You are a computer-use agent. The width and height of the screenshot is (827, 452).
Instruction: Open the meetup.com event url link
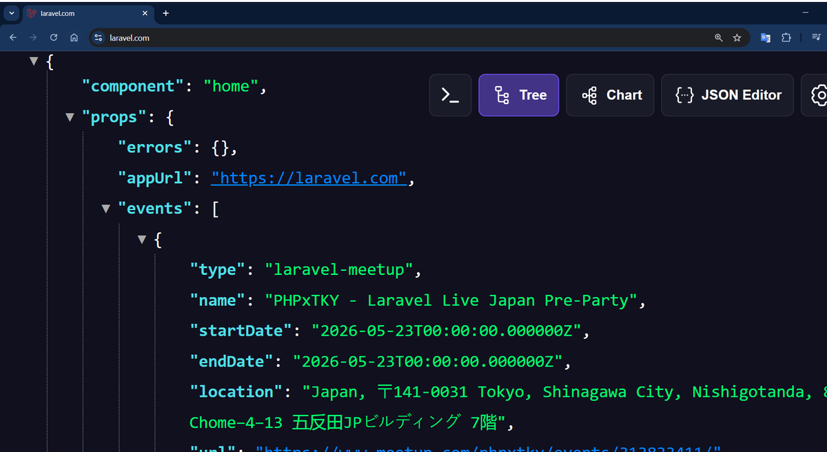pyautogui.click(x=489, y=448)
